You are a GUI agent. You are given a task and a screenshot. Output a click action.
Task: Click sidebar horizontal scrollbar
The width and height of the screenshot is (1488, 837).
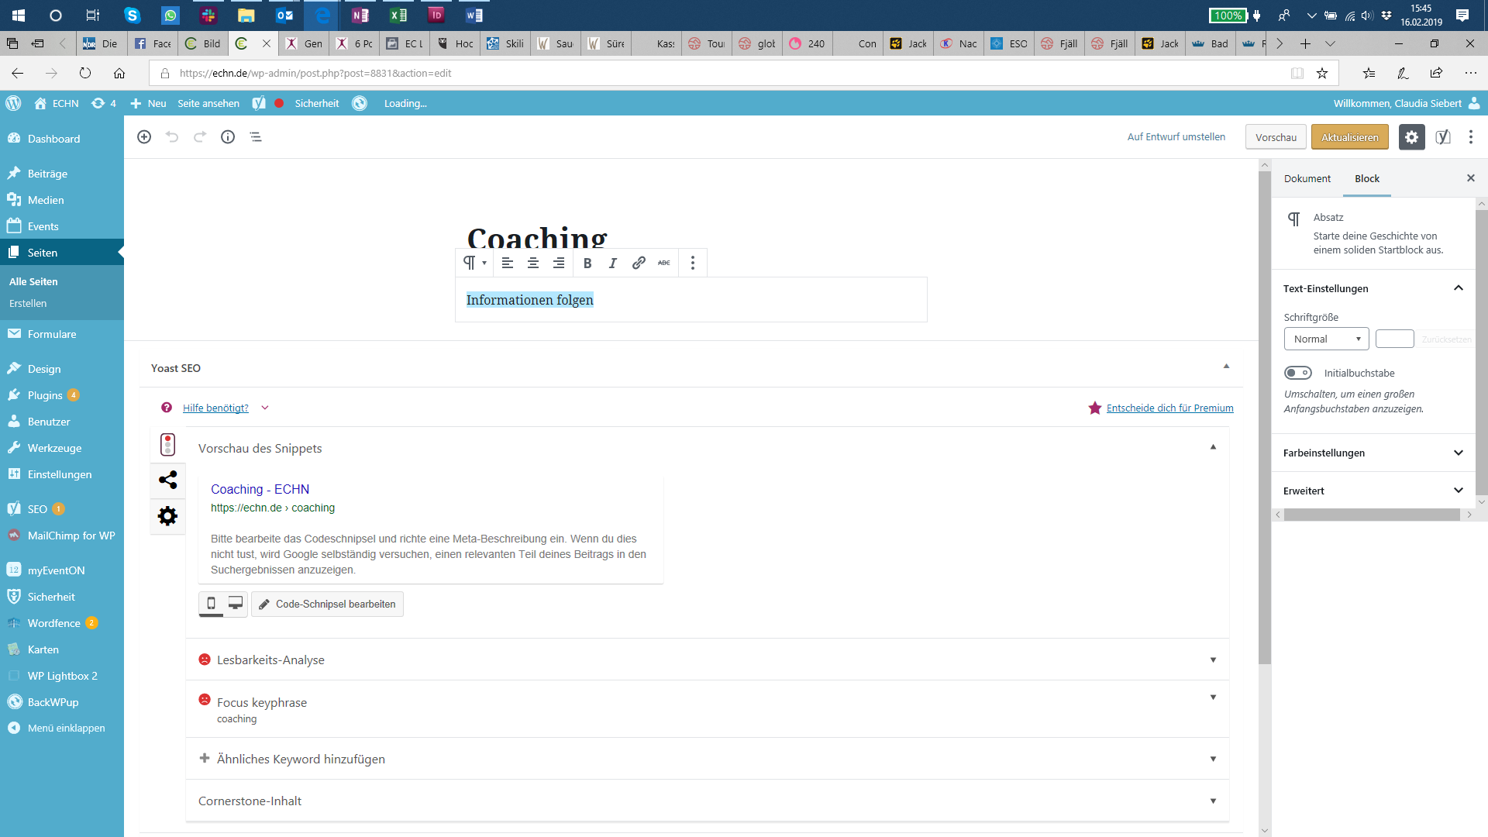click(x=1372, y=515)
